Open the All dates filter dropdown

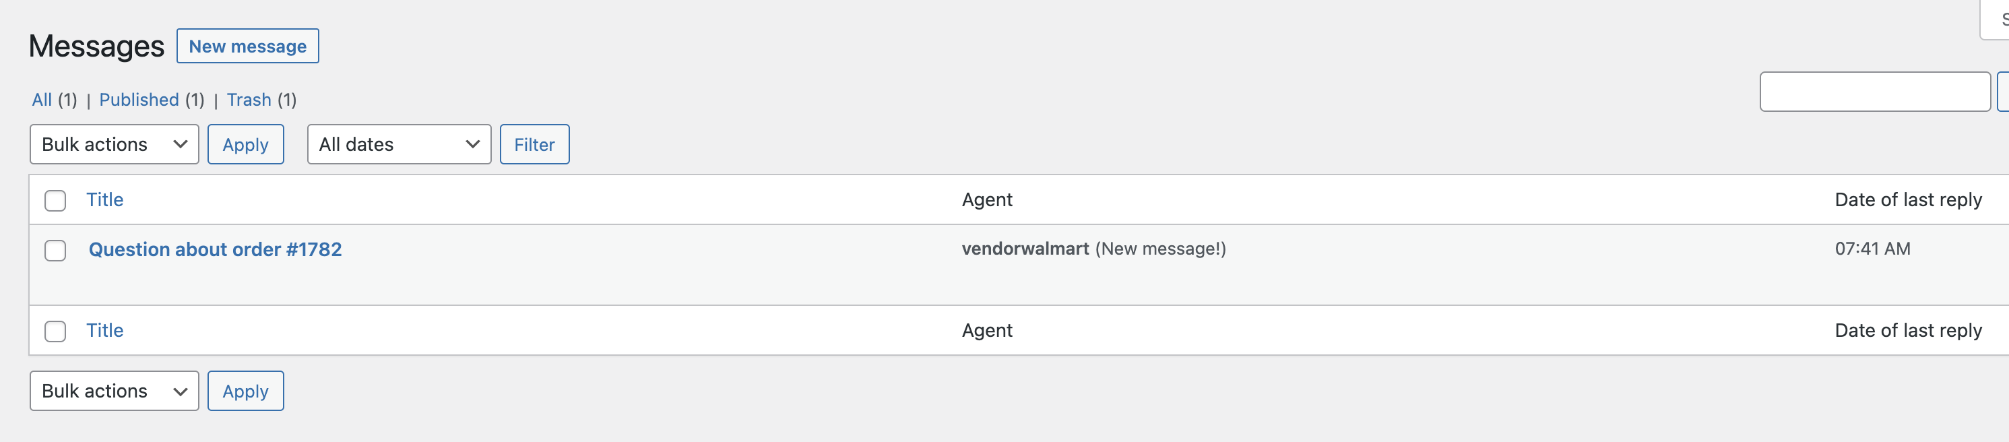[399, 144]
